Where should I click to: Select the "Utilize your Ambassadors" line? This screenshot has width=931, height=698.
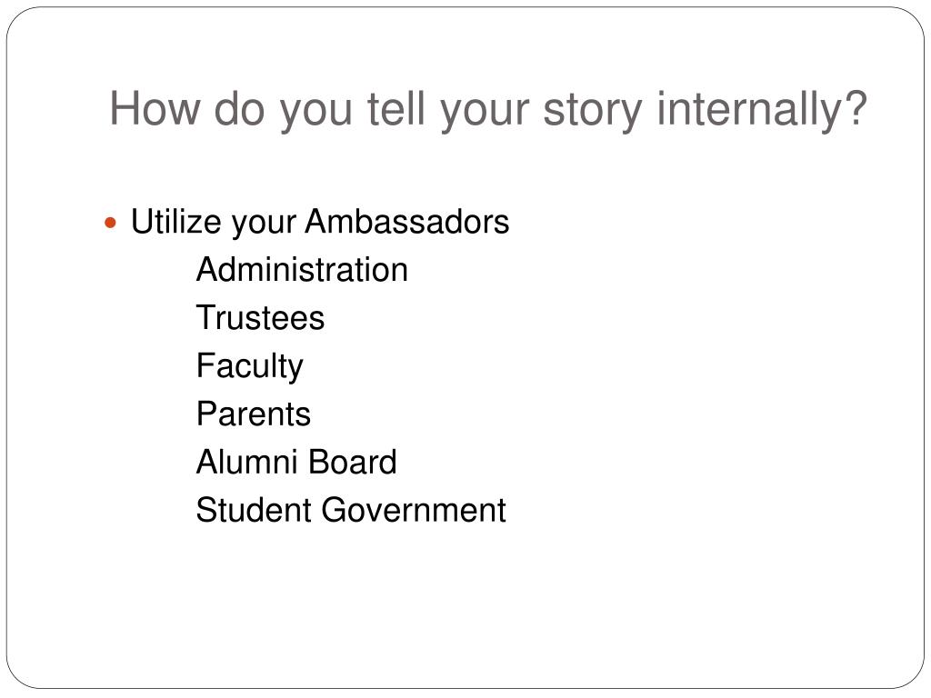click(320, 223)
